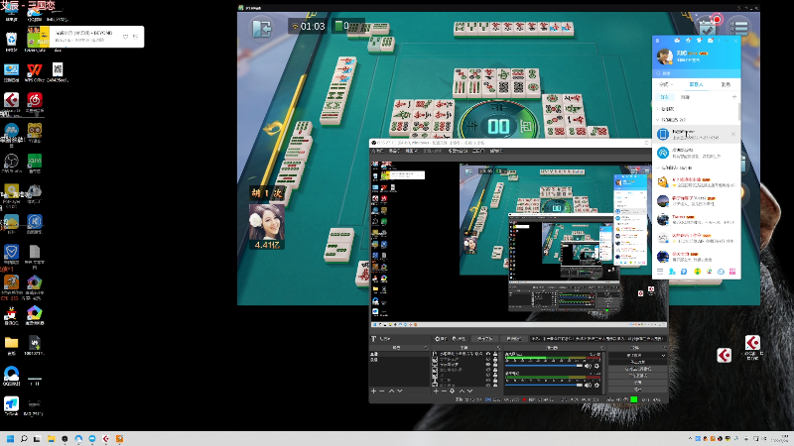Adjust desktop audio volume slider in OBS
The width and height of the screenshot is (794, 446).
[543, 366]
